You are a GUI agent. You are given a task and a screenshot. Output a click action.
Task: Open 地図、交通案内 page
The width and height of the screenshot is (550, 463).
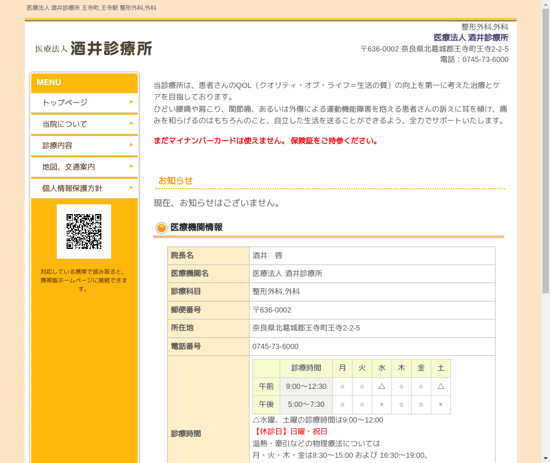pos(68,167)
